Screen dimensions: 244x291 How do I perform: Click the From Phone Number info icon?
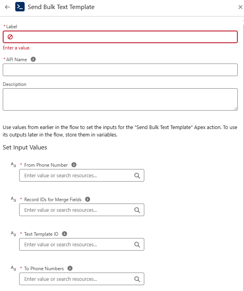tap(74, 165)
